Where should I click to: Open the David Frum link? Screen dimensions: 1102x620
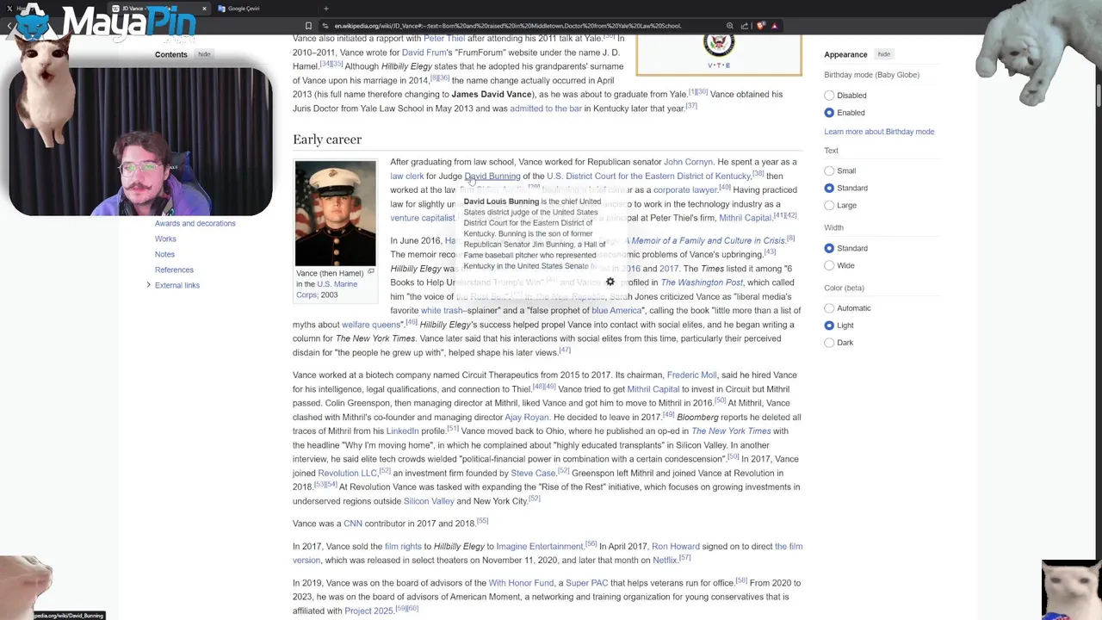click(x=424, y=53)
